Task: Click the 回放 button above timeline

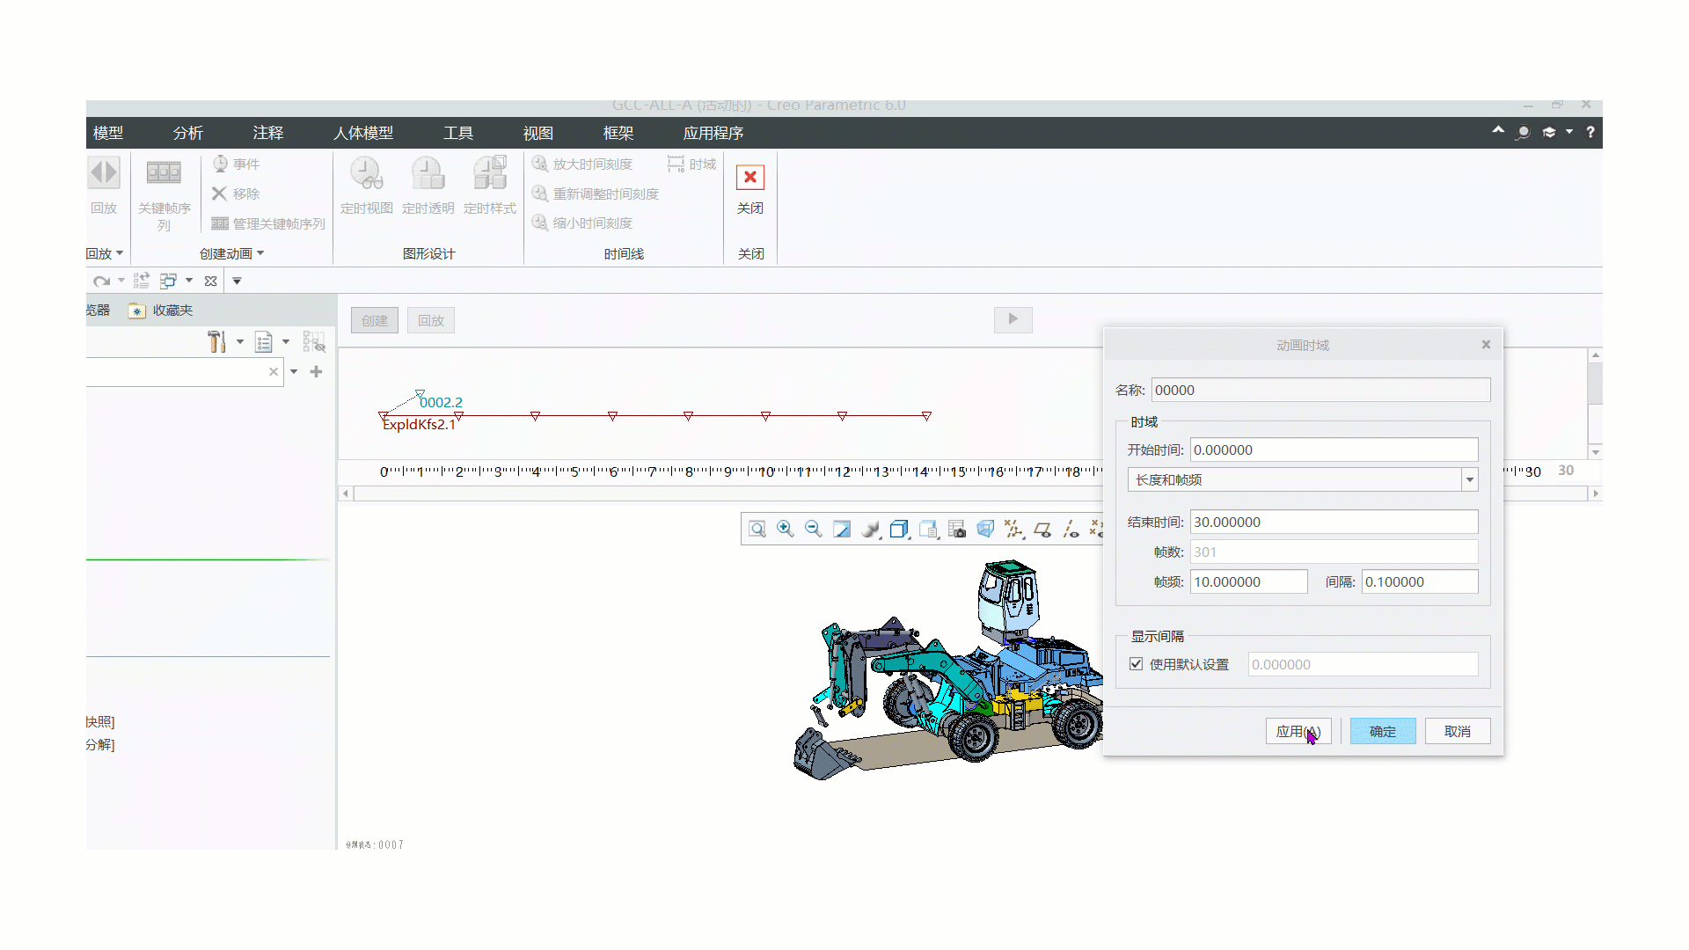Action: 431,320
